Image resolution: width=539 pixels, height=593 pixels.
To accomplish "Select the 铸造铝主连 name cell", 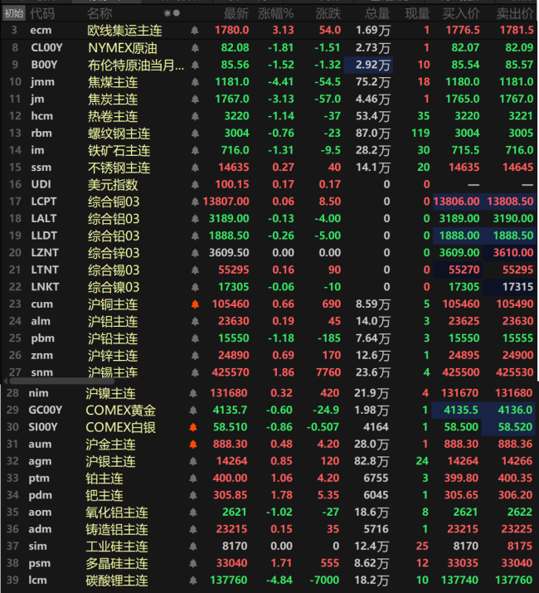I will pos(117,529).
